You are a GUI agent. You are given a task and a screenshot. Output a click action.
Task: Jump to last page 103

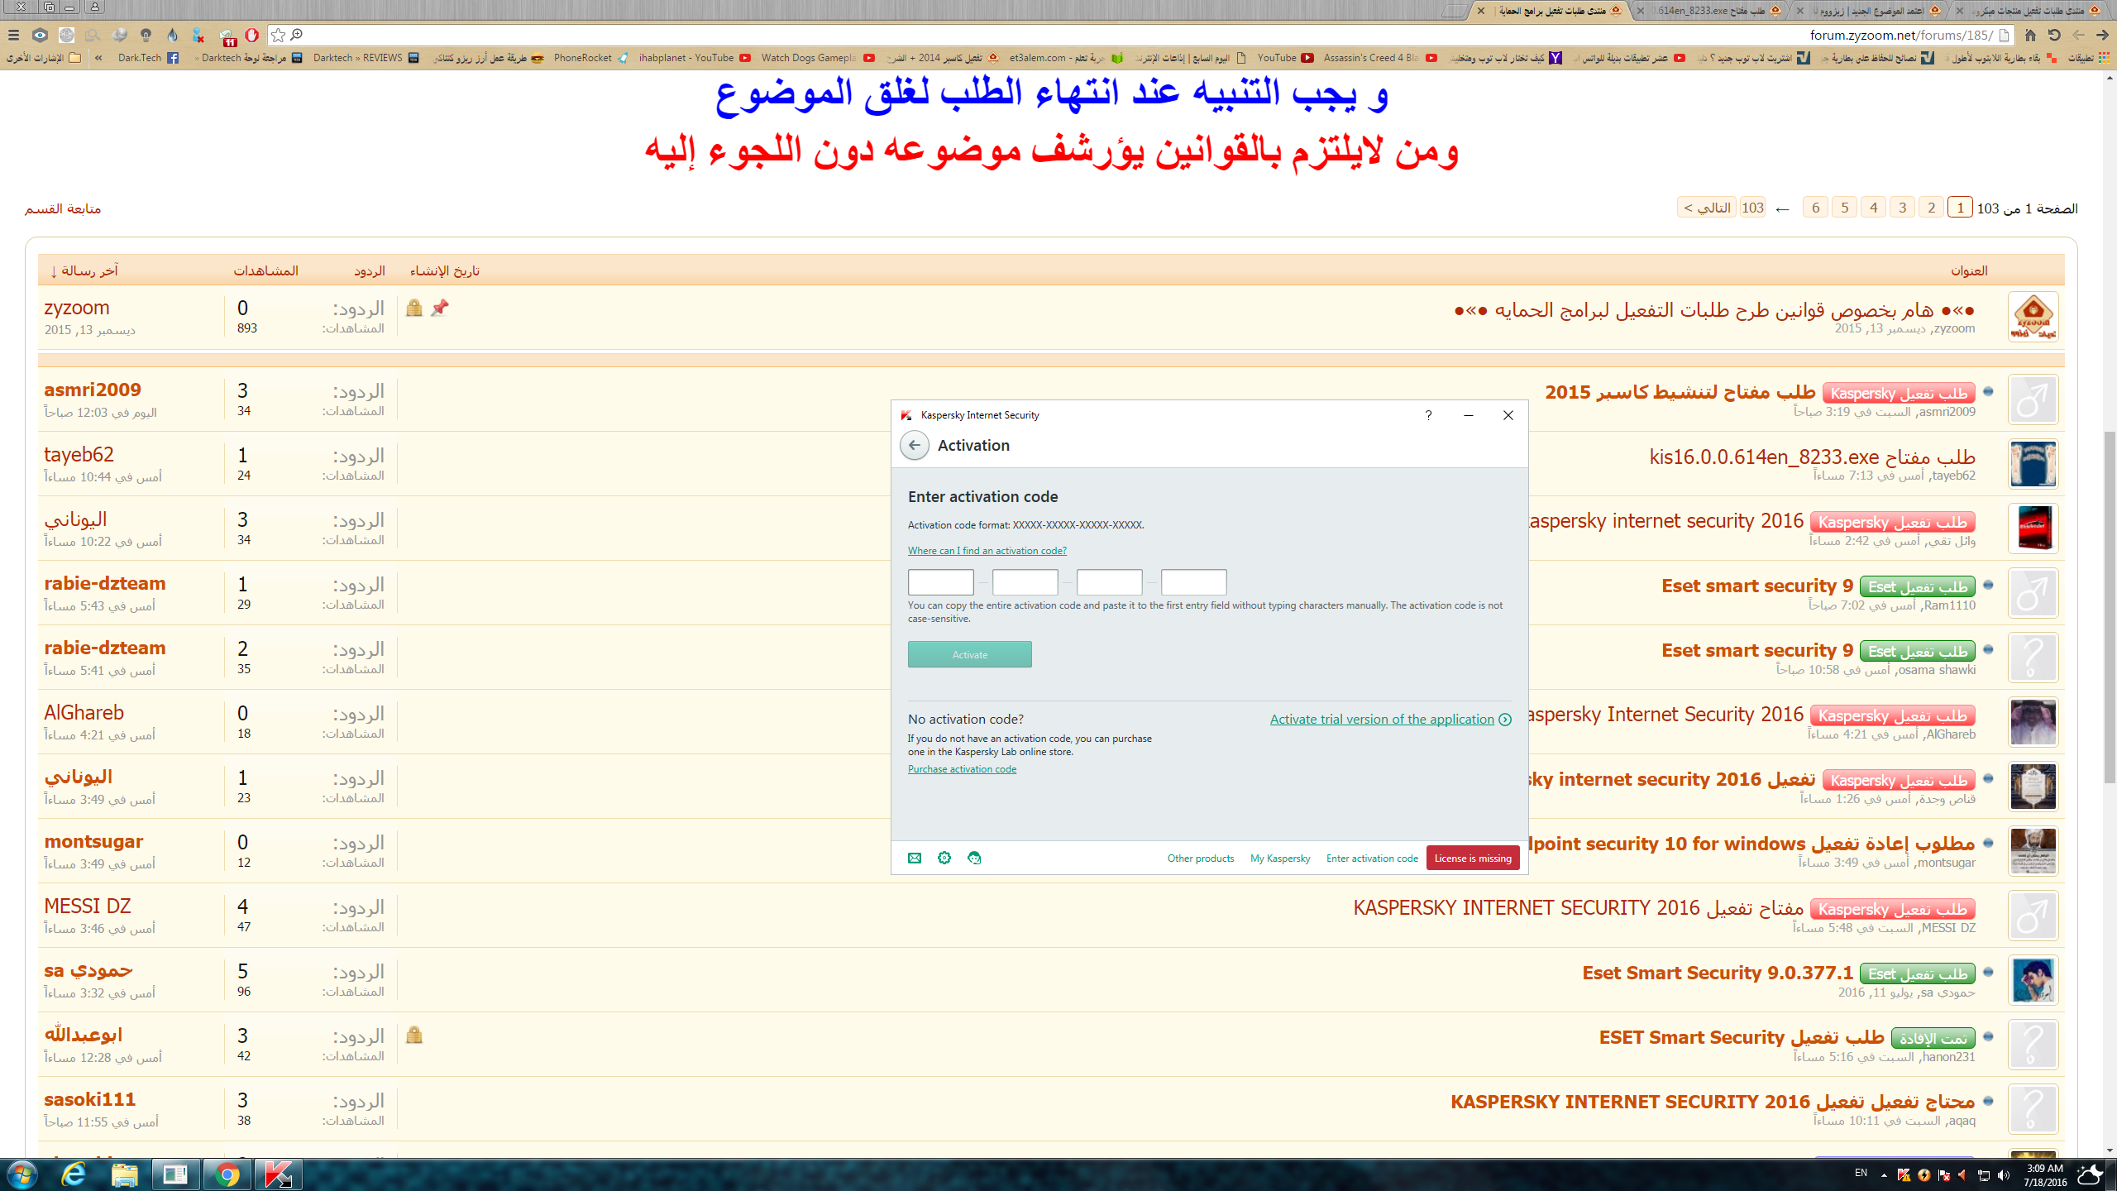[x=1752, y=208]
